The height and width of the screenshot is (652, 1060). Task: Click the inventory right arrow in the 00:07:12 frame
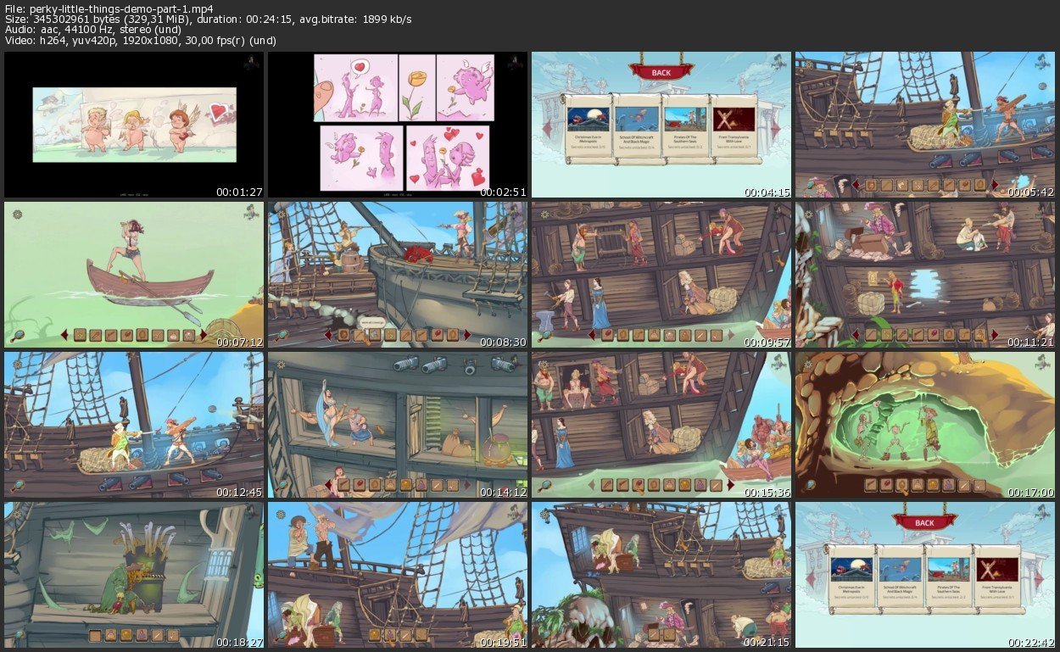[204, 334]
